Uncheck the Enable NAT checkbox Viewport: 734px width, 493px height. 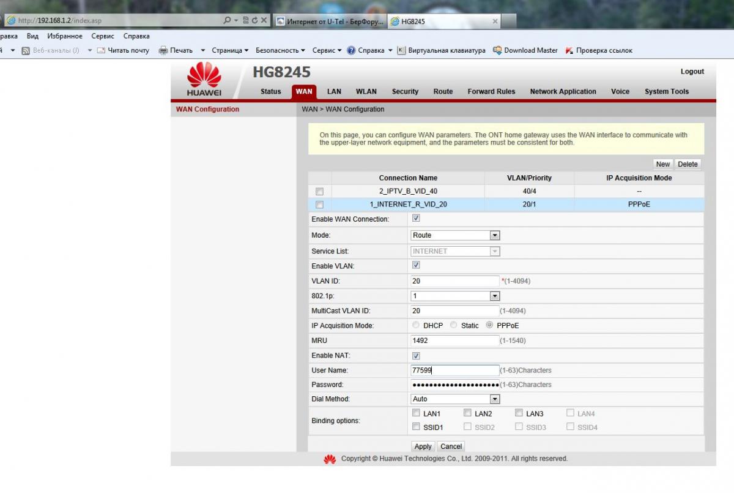pos(416,356)
